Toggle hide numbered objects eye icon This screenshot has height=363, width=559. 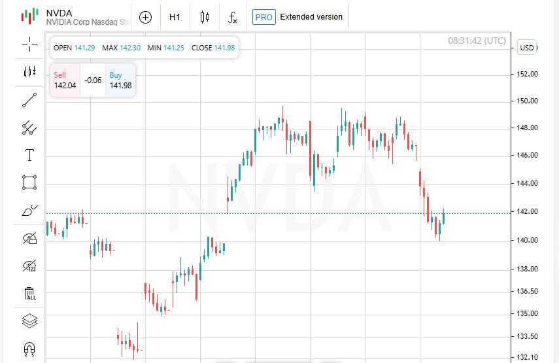tap(29, 266)
